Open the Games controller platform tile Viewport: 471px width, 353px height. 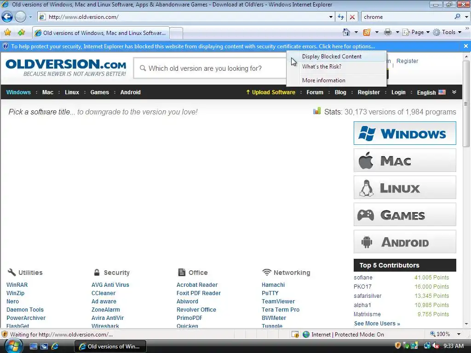pos(405,215)
